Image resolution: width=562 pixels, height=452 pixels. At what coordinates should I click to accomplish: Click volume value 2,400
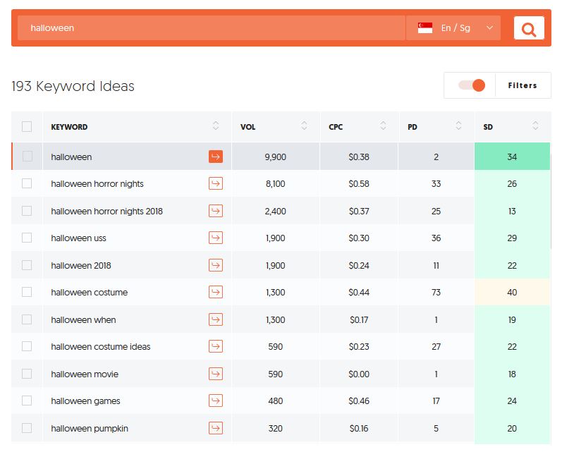[275, 211]
